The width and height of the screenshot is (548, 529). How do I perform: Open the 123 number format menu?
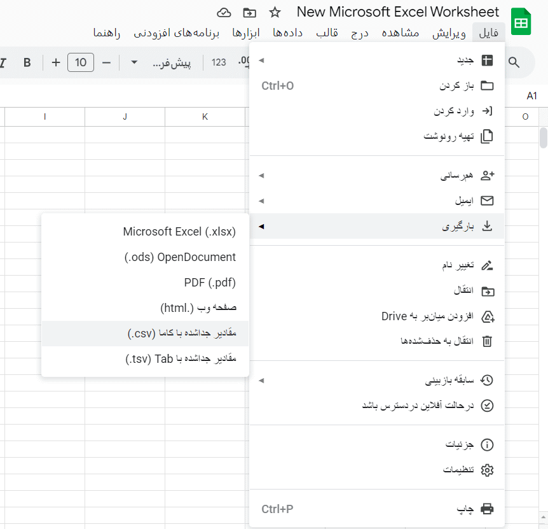click(x=219, y=62)
